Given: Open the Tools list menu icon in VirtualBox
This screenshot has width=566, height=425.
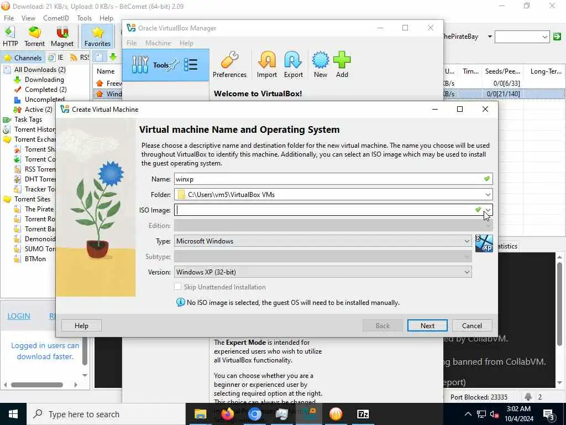Looking at the screenshot, I should 191,65.
